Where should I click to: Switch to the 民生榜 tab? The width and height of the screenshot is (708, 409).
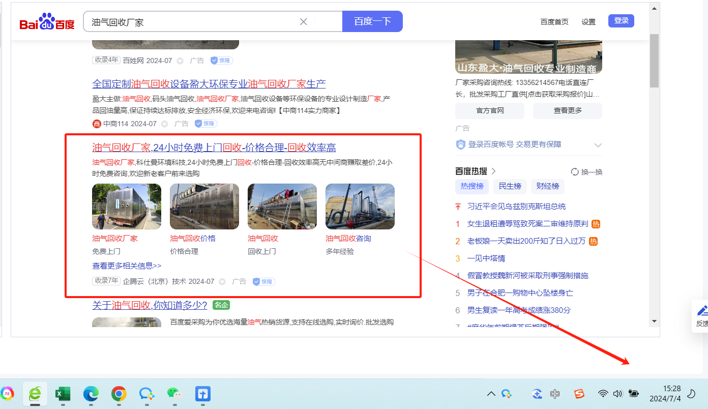510,186
